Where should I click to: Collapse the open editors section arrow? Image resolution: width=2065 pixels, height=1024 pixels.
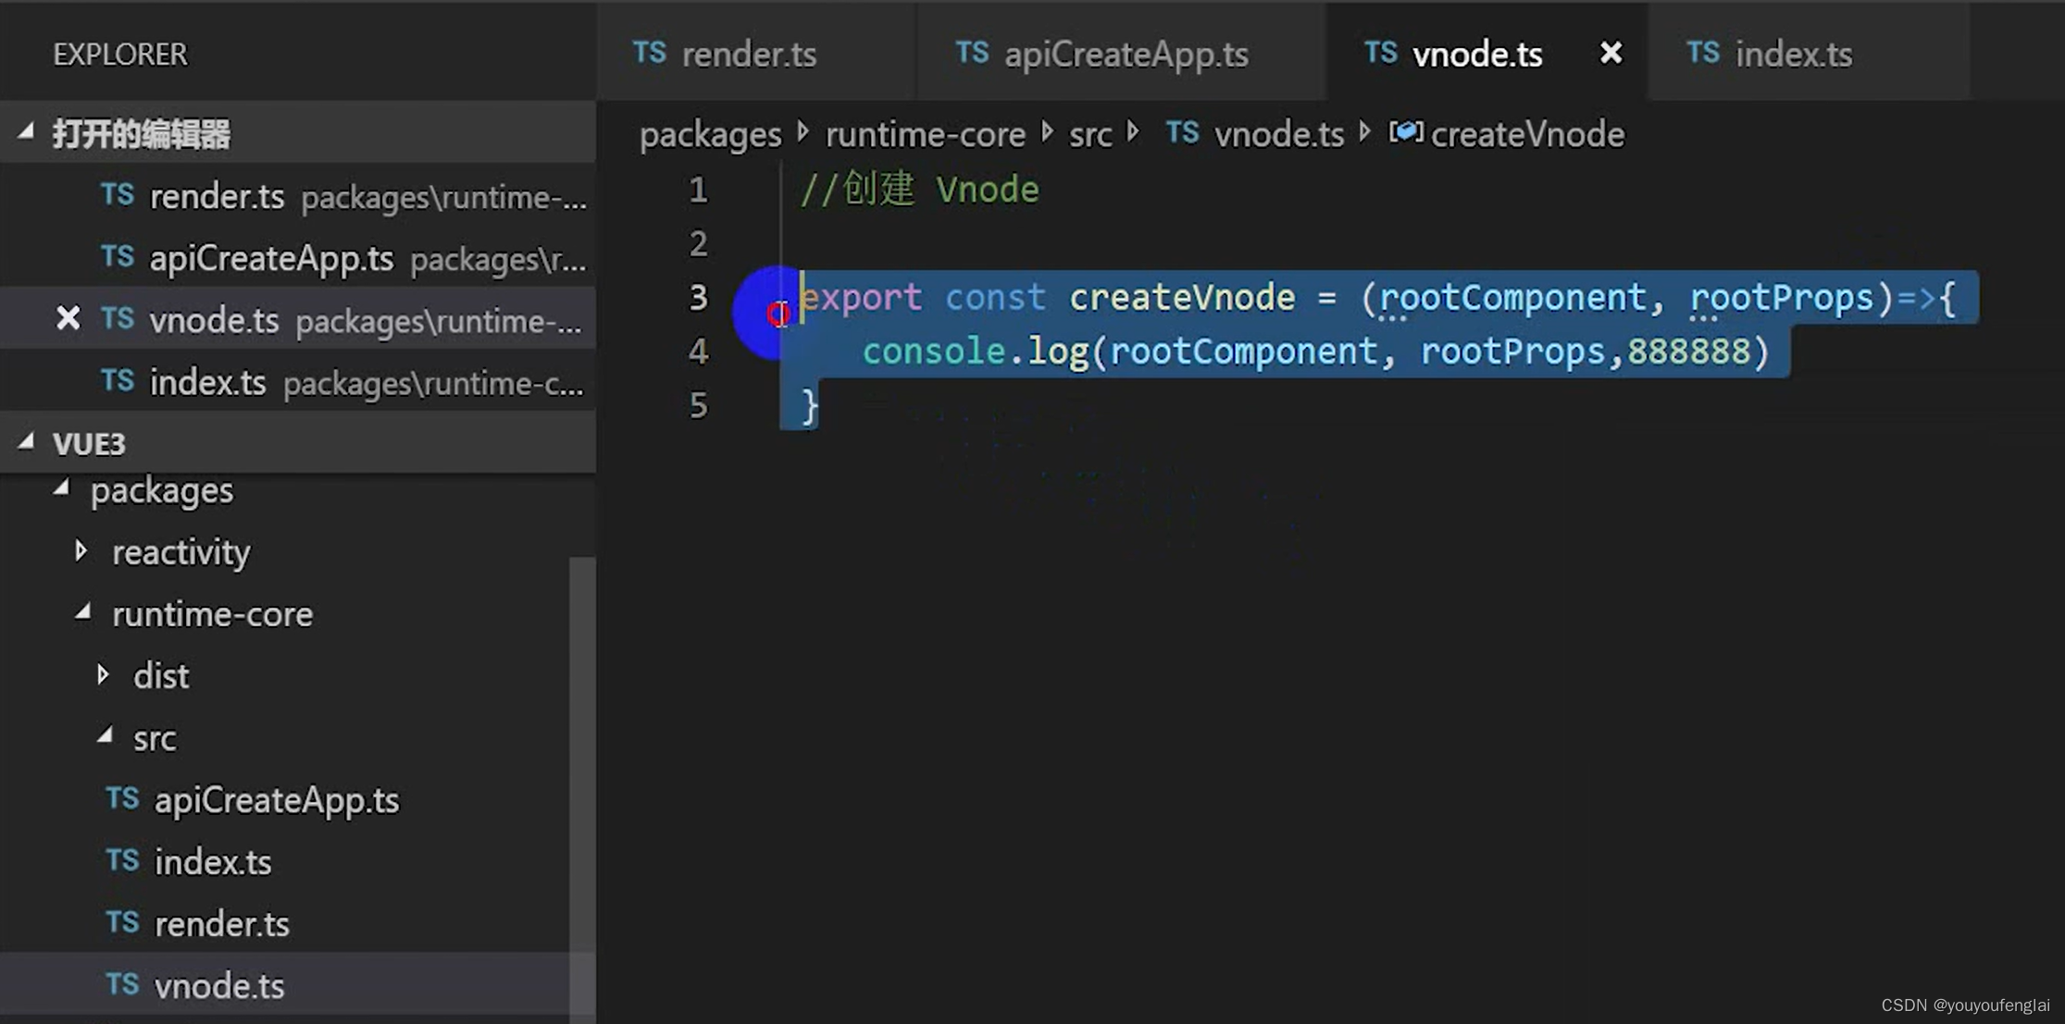[26, 132]
